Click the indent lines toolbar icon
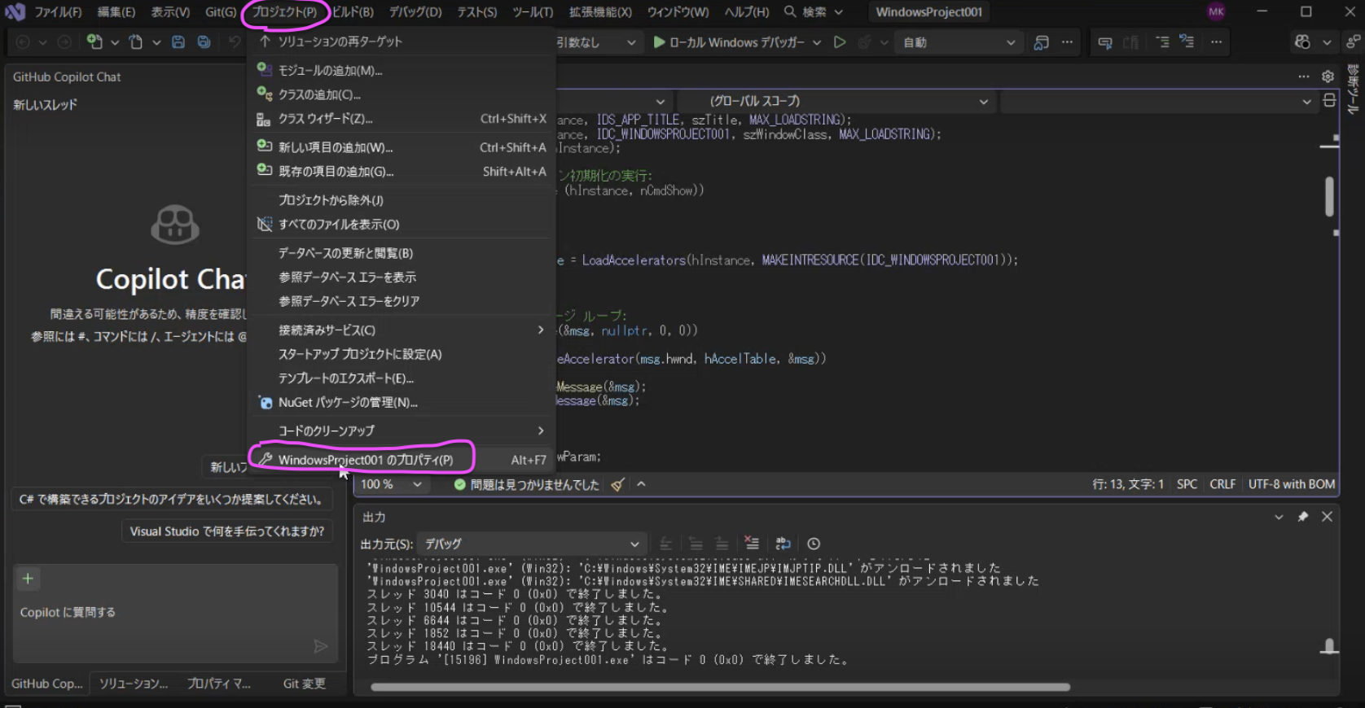This screenshot has width=1365, height=708. tap(1162, 42)
